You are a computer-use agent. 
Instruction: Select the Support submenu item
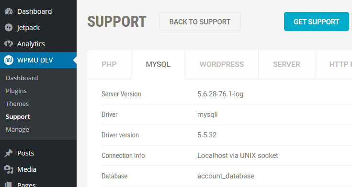pos(18,117)
